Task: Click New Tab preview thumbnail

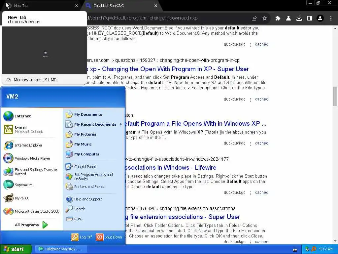Action: (45, 50)
